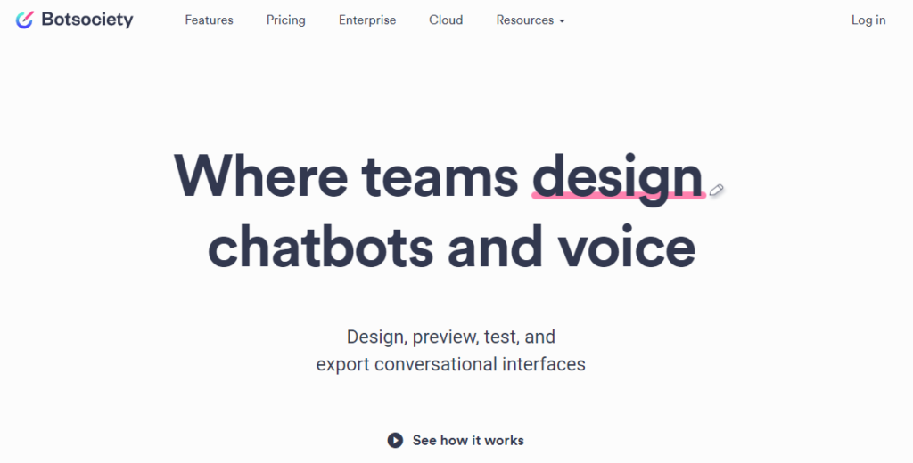Click the export conversational interfaces text
This screenshot has width=913, height=463.
click(451, 364)
